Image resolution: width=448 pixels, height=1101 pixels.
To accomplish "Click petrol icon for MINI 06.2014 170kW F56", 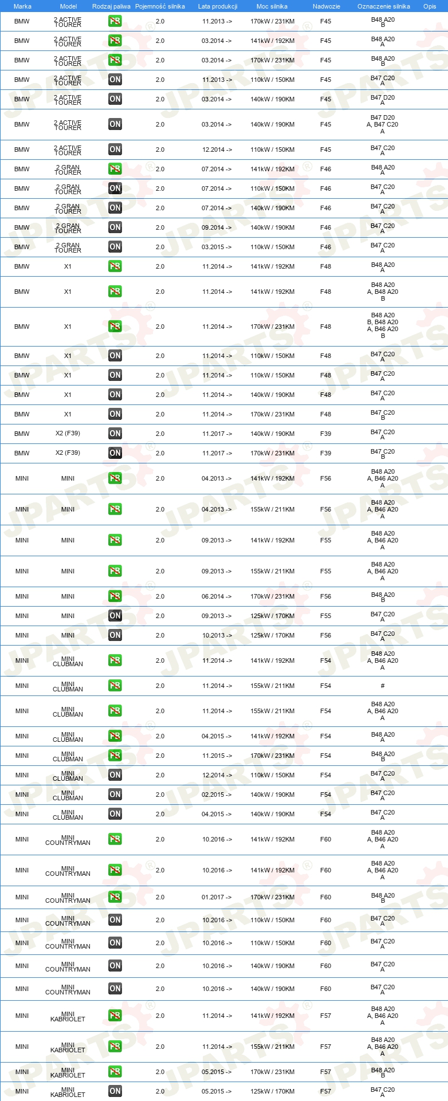I will point(115,596).
